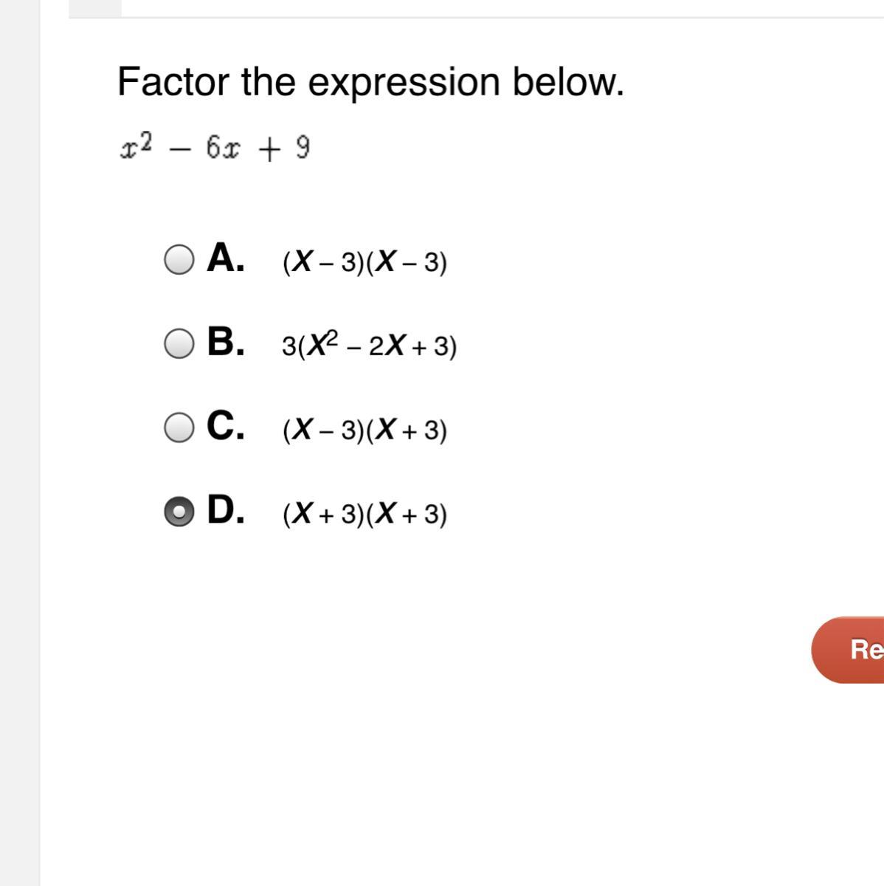The height and width of the screenshot is (886, 884).
Task: Select the radio button for option A
Action: (x=179, y=260)
